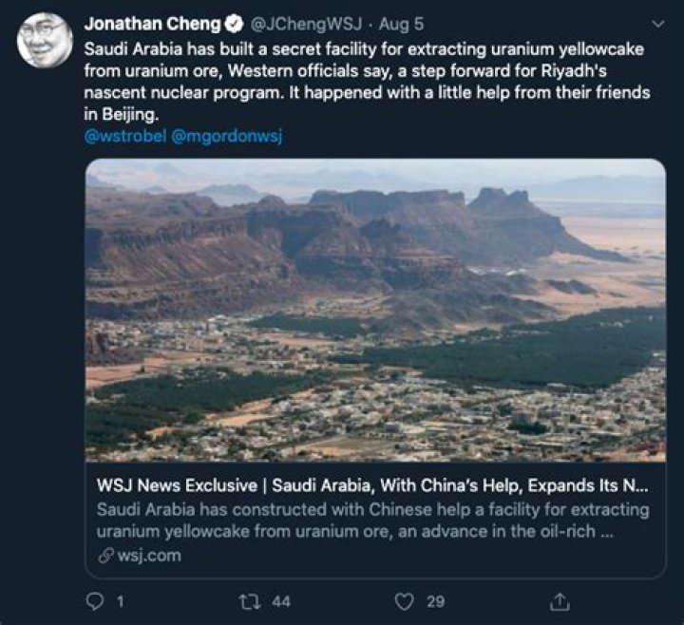Like the tweet with the heart icon
The image size is (684, 625).
(x=404, y=602)
